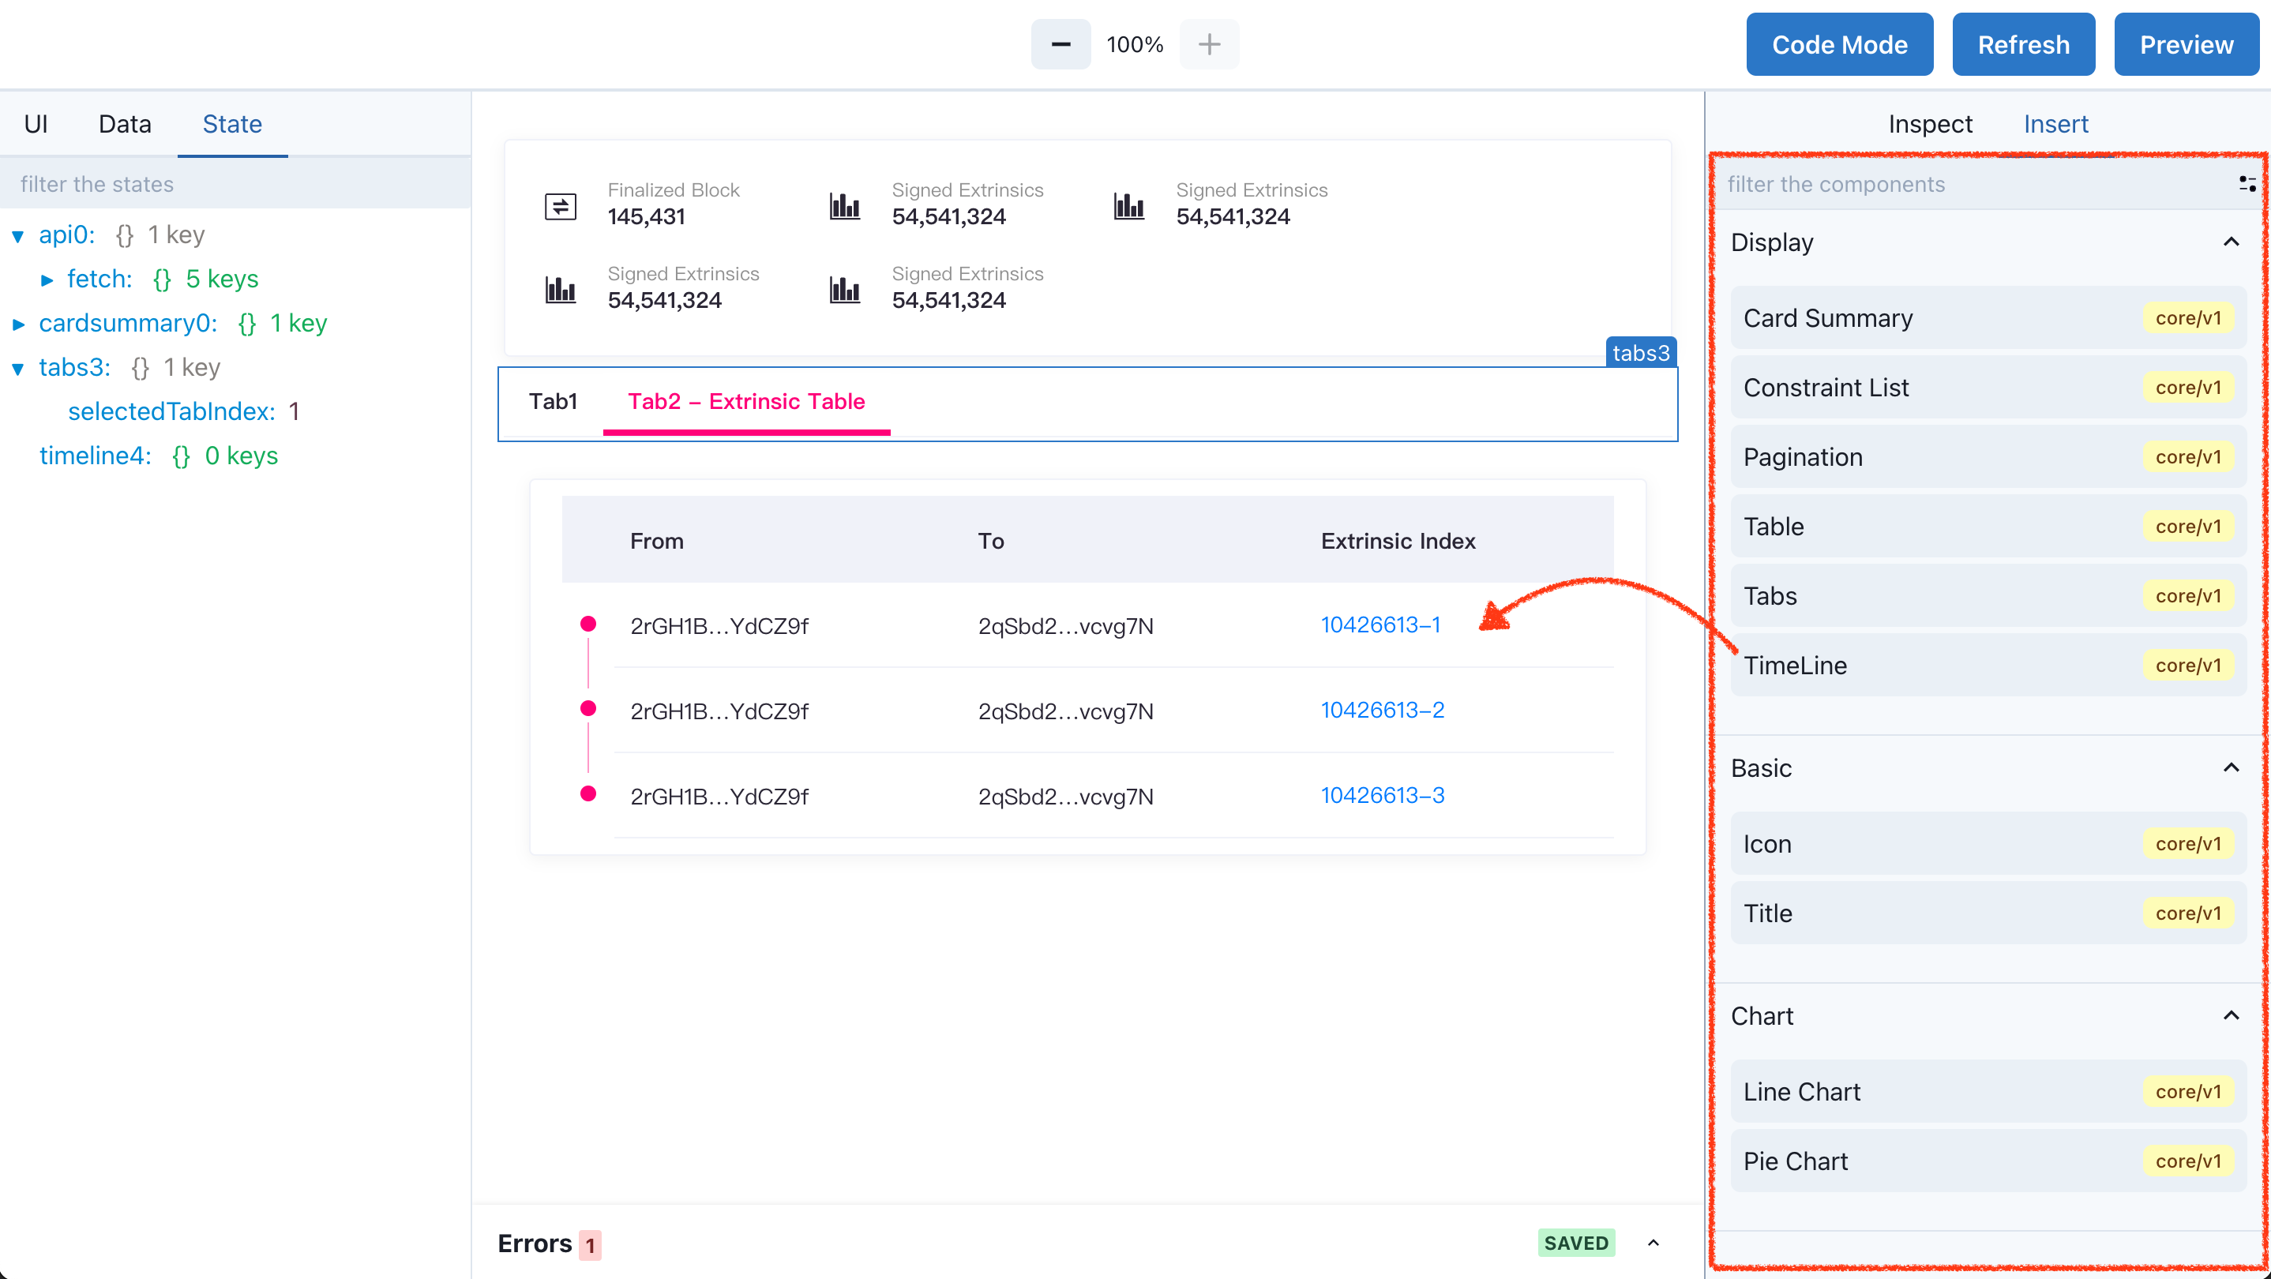Click the filter the states input
Screen dimensions: 2271x1279
pyautogui.click(x=235, y=183)
